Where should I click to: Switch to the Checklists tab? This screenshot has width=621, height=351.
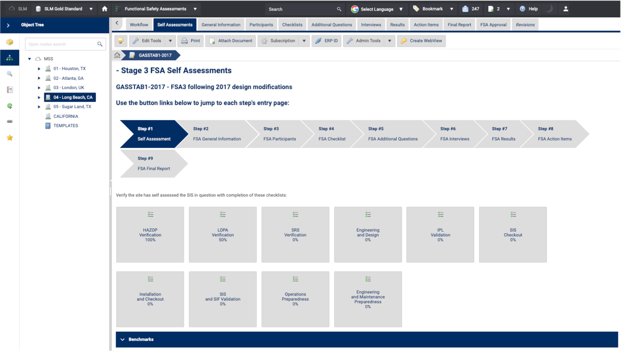tap(292, 25)
